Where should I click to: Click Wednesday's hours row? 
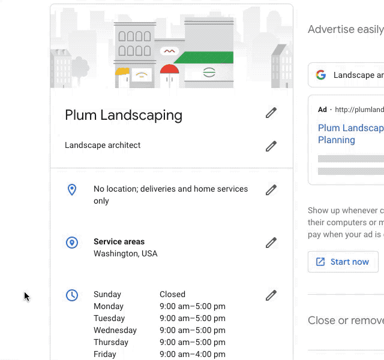click(x=160, y=330)
